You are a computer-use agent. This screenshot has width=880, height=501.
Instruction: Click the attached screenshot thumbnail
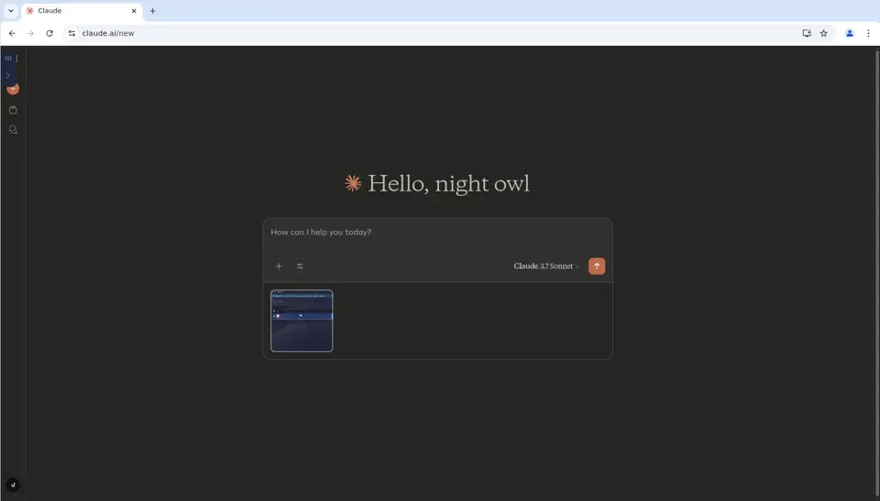[302, 321]
